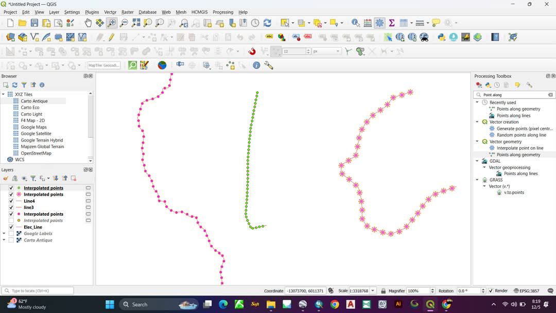Click the EPSG:3857 CRS button
This screenshot has width=556, height=313.
point(527,291)
